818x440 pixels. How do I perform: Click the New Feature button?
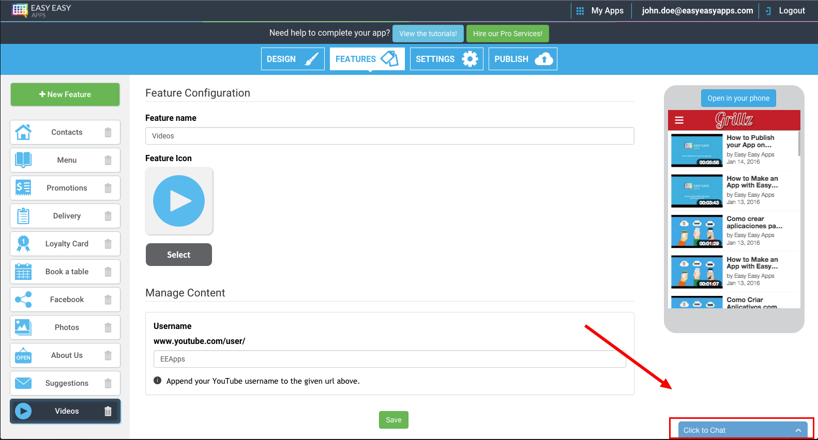[x=65, y=95]
